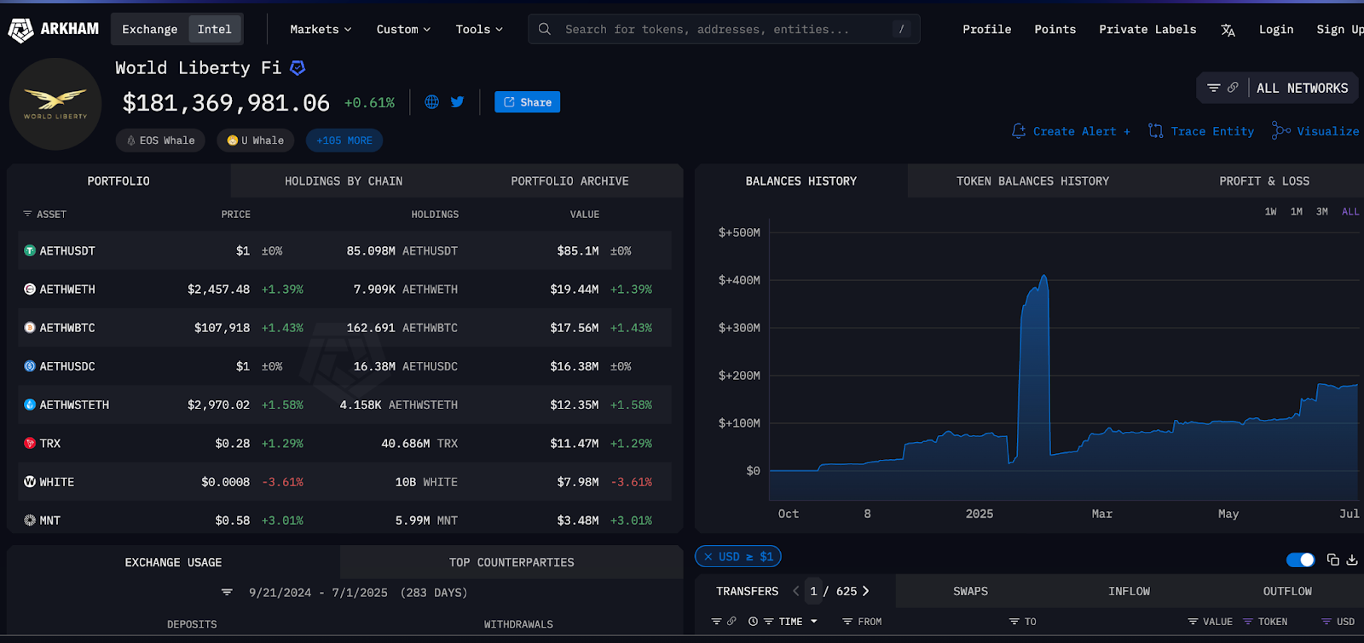Click the TRX token icon
Screen dimensions: 1364x643
coord(30,444)
